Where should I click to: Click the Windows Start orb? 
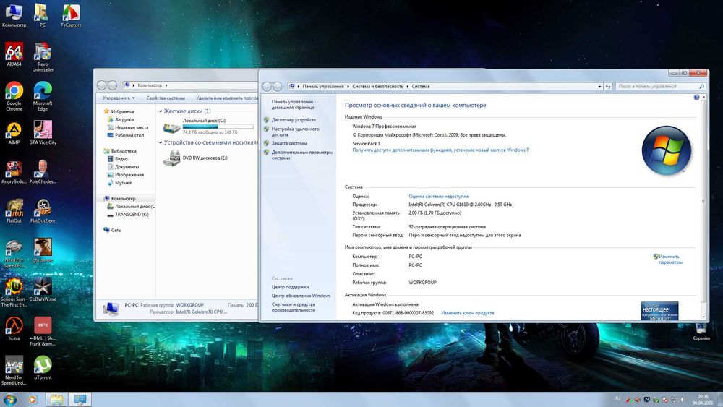(9, 399)
